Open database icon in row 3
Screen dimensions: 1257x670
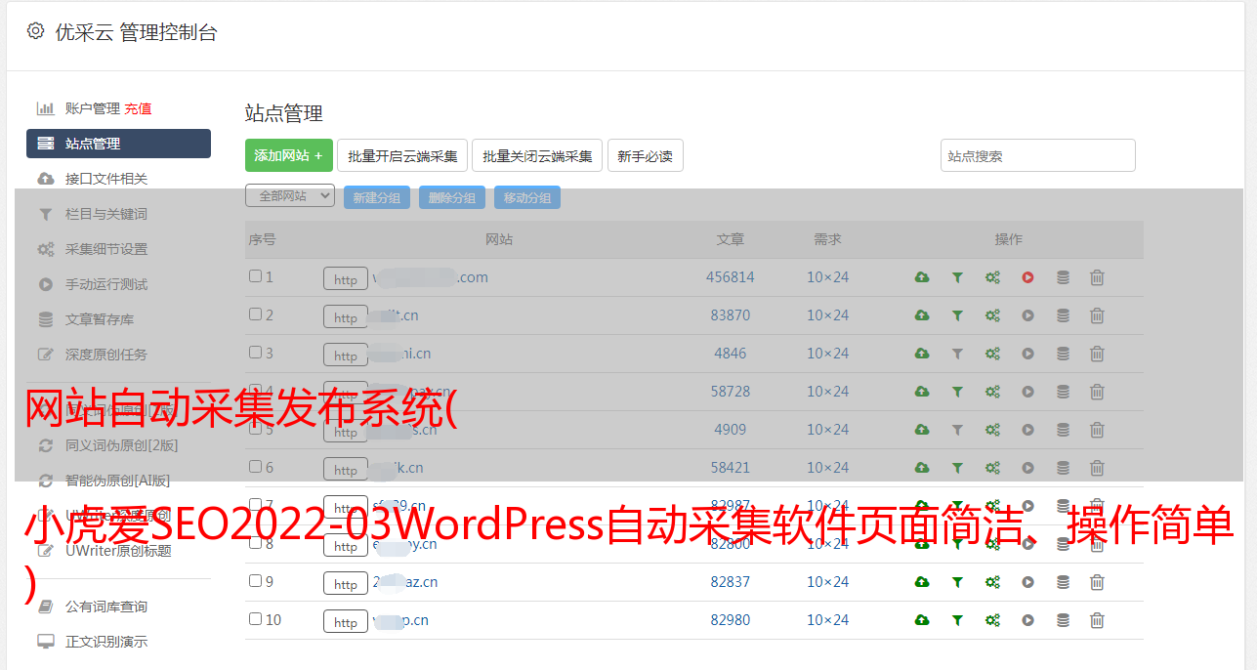(1063, 354)
